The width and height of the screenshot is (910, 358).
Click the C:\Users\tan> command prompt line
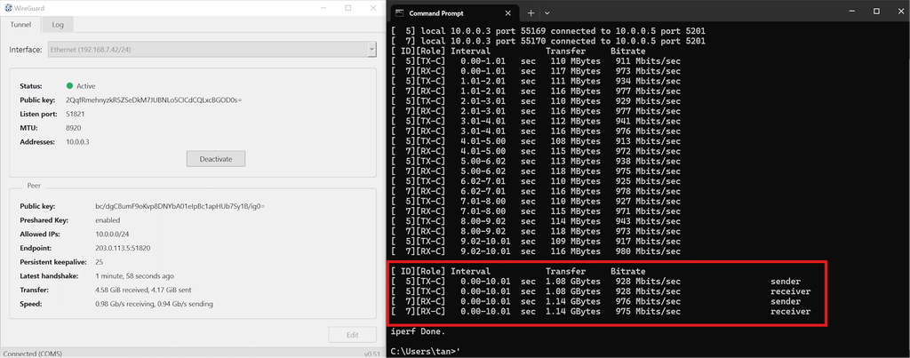(426, 351)
